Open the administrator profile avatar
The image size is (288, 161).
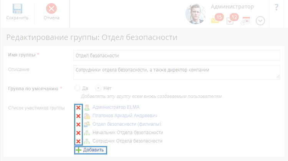pos(195,14)
